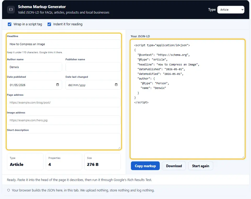The height and width of the screenshot is (199, 251).
Task: Uncheck Indent it for reading
Action: click(49, 24)
